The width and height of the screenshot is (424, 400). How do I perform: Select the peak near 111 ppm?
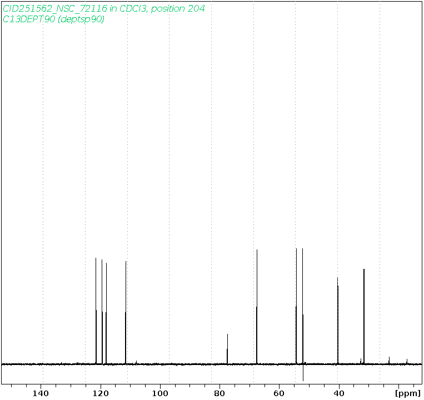(126, 313)
